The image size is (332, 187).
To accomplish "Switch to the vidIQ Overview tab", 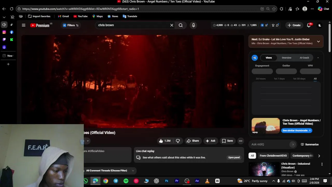I will pyautogui.click(x=287, y=58).
